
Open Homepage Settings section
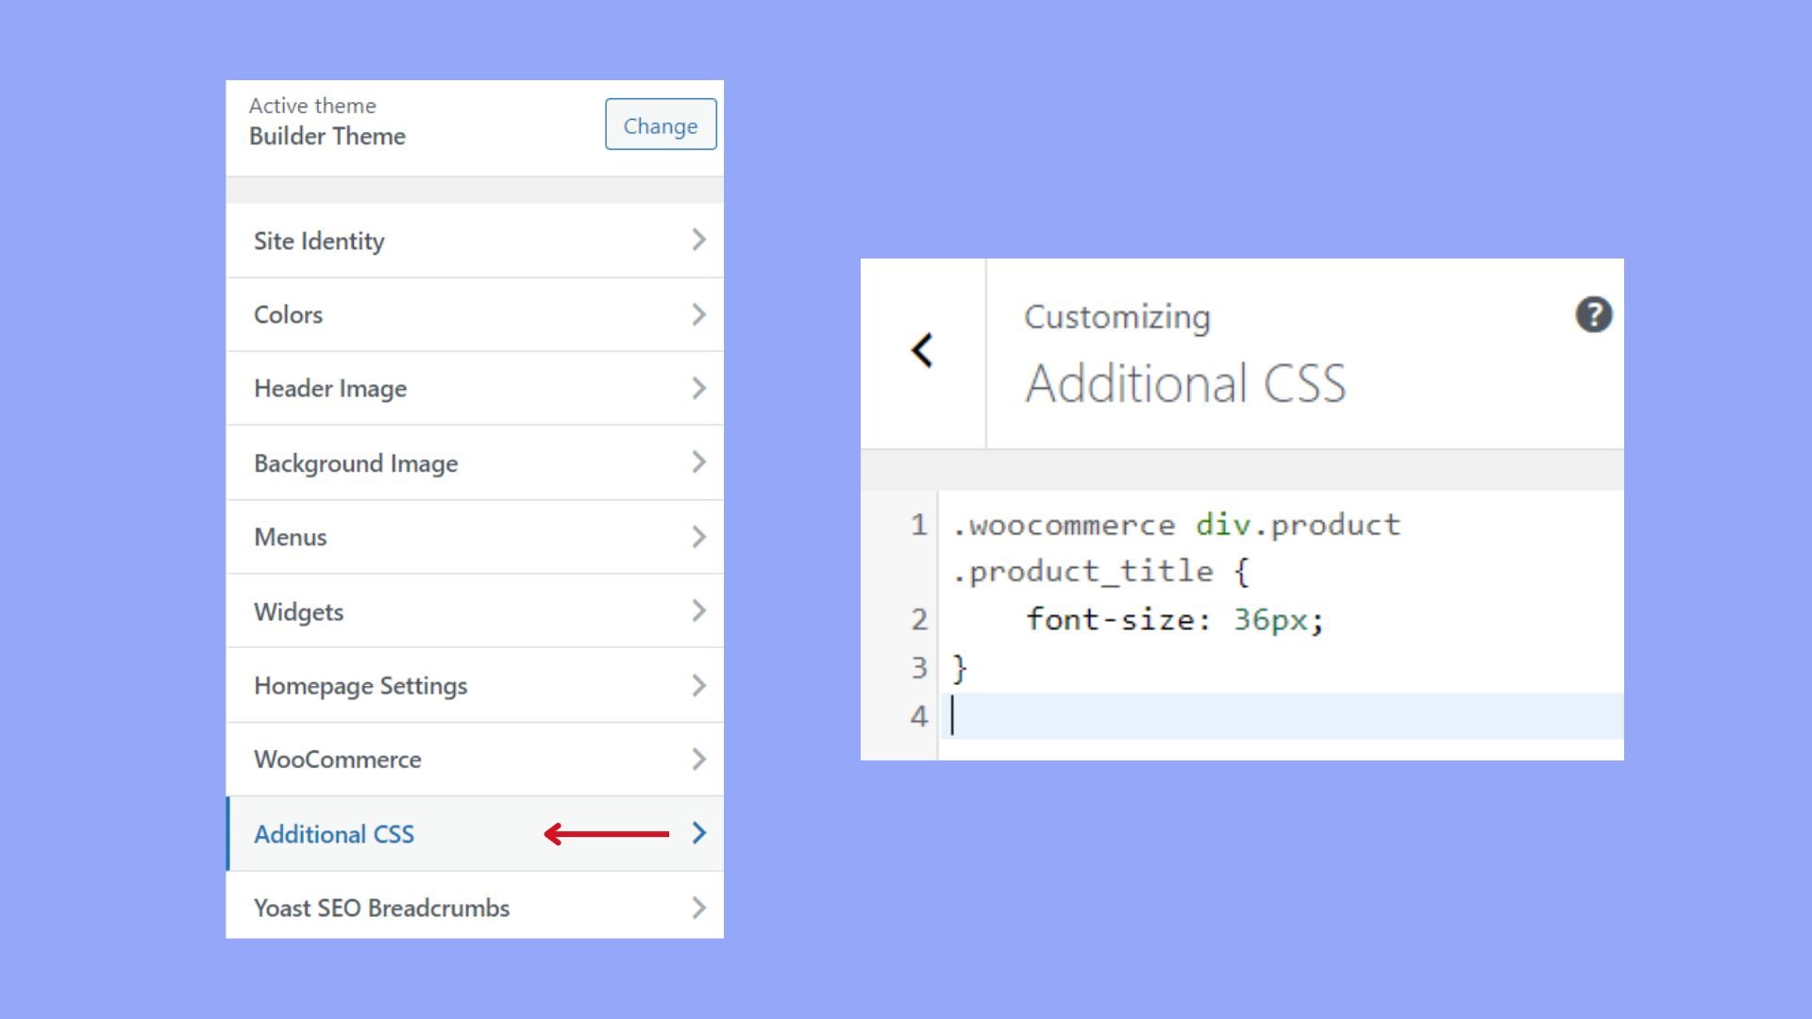point(360,686)
